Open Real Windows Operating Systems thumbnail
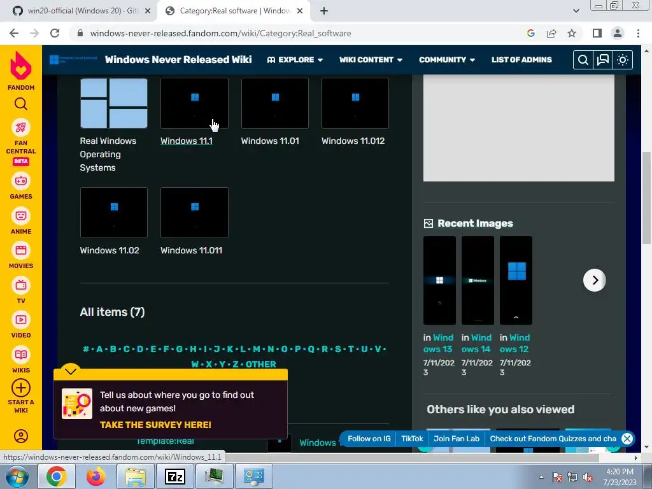 click(x=113, y=103)
